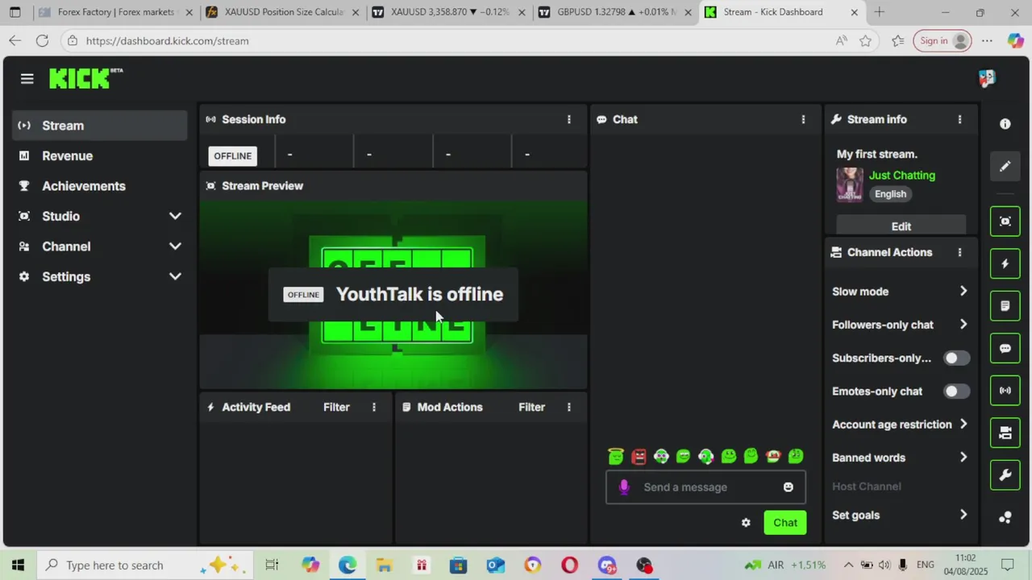
Task: Toggle the Mod Actions document widget icon
Action: pos(1005,306)
